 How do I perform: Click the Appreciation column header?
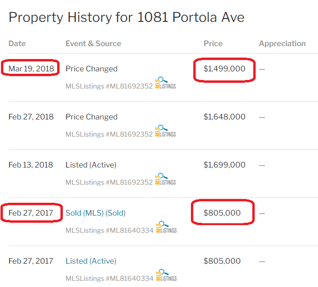(x=282, y=43)
